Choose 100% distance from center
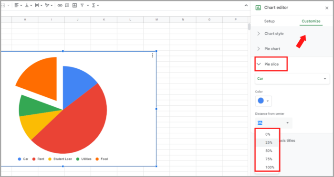The image size is (334, 177). (x=268, y=167)
